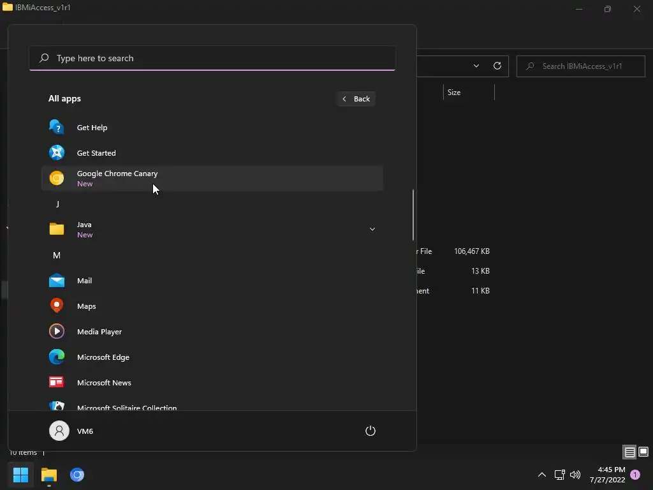Image resolution: width=653 pixels, height=490 pixels.
Task: Open Google Chrome Canary from All apps
Action: click(212, 179)
